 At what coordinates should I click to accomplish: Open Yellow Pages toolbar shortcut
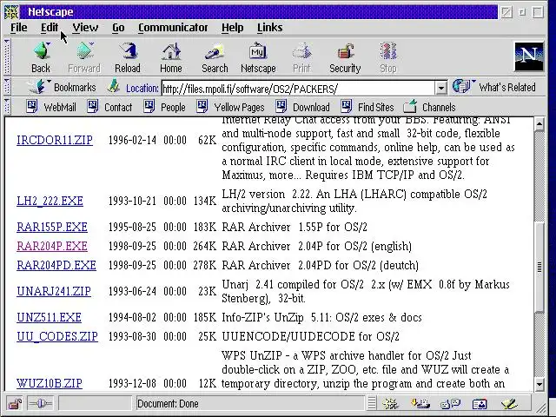coord(230,107)
